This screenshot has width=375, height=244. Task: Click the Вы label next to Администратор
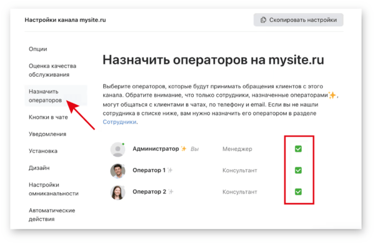point(194,149)
